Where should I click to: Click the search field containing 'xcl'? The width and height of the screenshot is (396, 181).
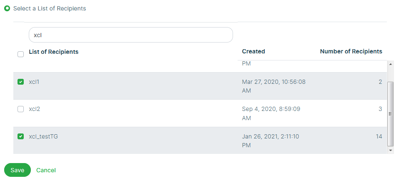pyautogui.click(x=130, y=35)
